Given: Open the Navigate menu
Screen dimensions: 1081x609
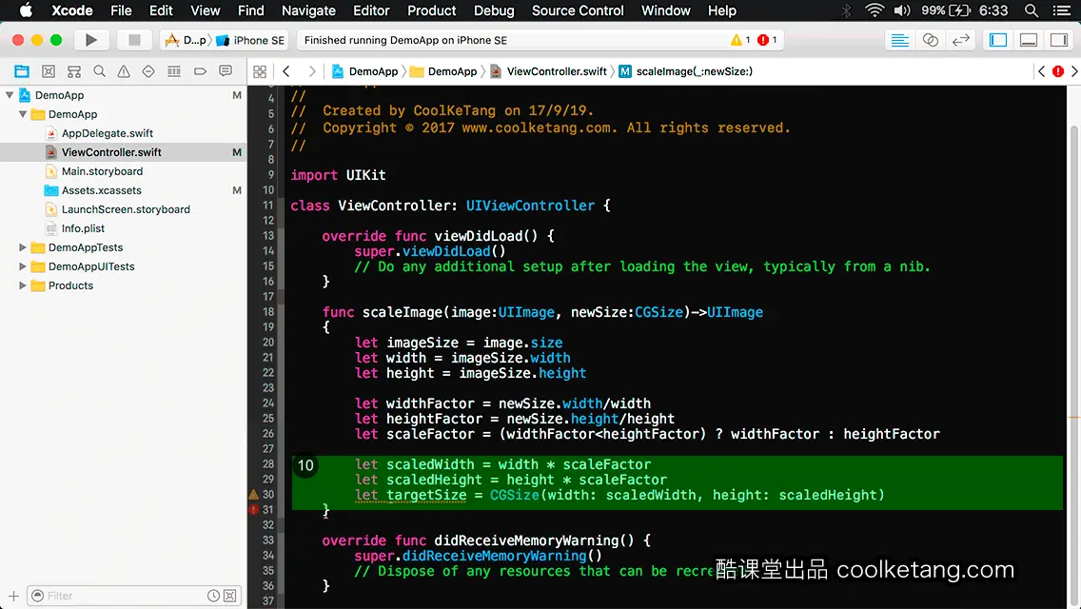Looking at the screenshot, I should click(308, 10).
